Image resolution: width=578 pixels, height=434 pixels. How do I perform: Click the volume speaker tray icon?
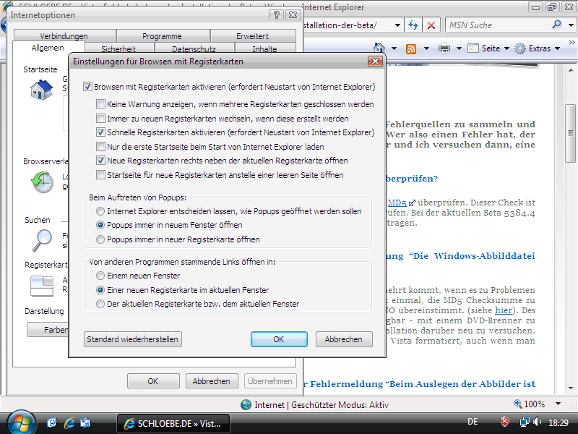coord(538,422)
